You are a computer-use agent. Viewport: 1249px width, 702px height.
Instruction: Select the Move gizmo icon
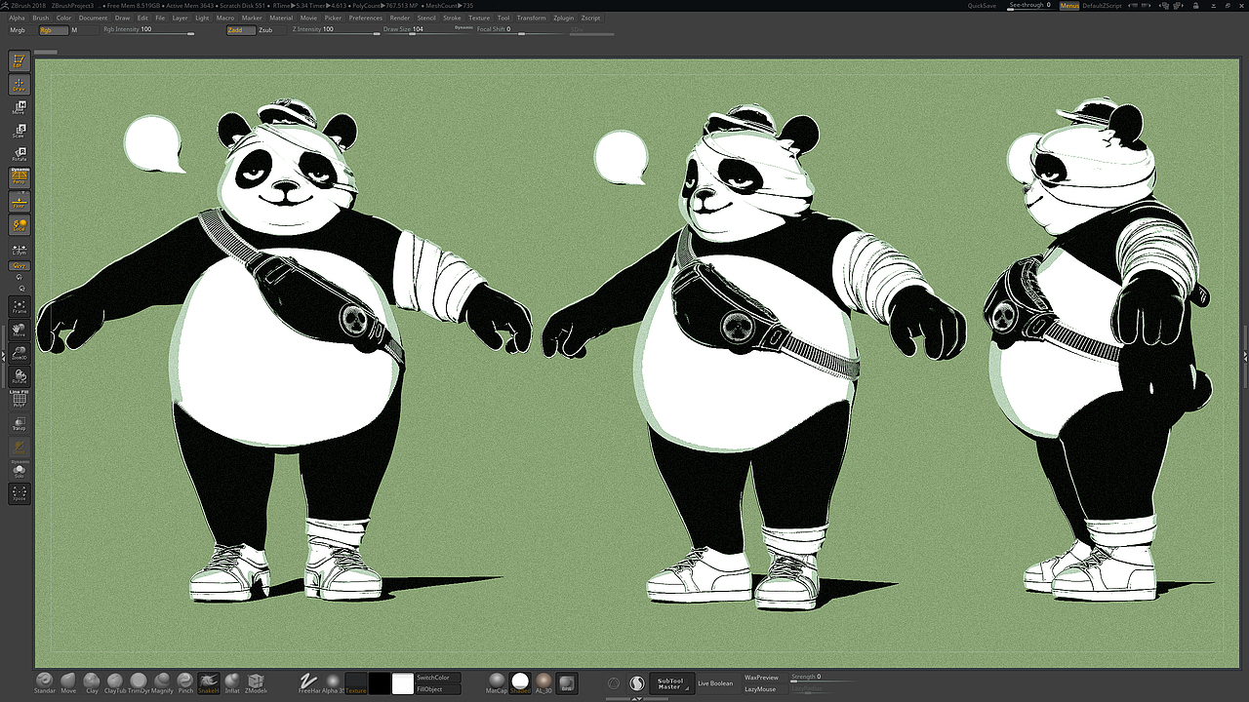(x=19, y=108)
